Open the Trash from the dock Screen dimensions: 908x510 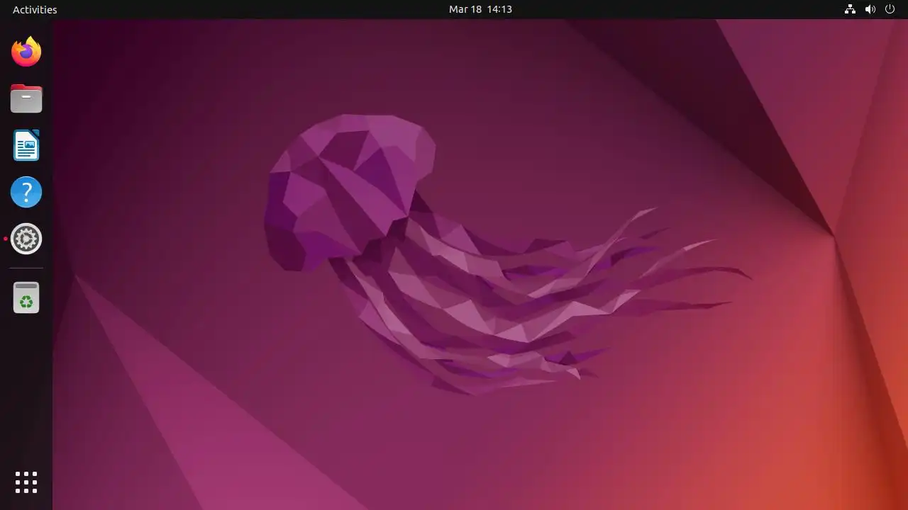coord(26,297)
